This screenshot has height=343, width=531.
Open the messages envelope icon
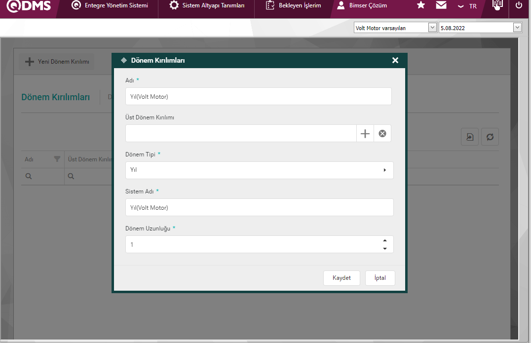(x=441, y=5)
